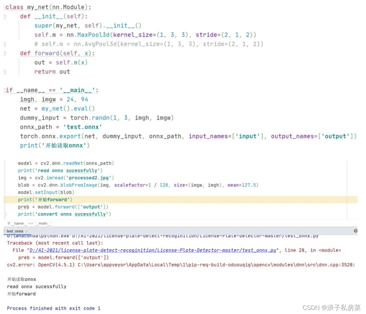
Task: Click 'return out' statement
Action: (52, 72)
